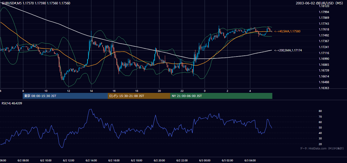This screenshot has width=347, height=163.
Task: Click RSI scale level 60
Action: coord(320,122)
